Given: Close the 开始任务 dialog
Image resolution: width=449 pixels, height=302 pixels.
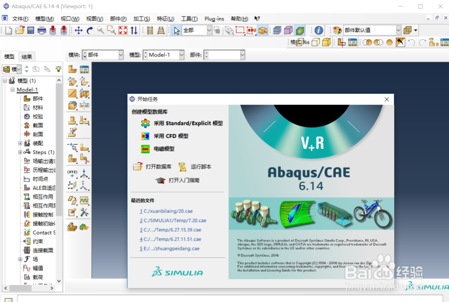Looking at the screenshot, I should [387, 99].
